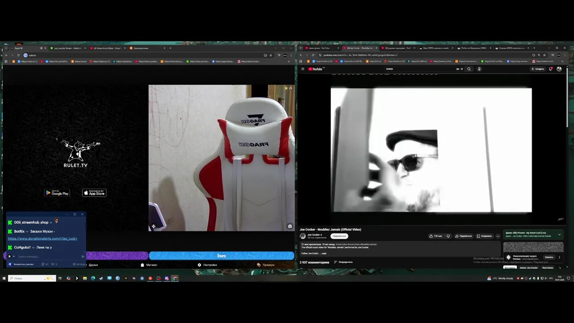Open the ad card's three-dot menu

click(559, 258)
